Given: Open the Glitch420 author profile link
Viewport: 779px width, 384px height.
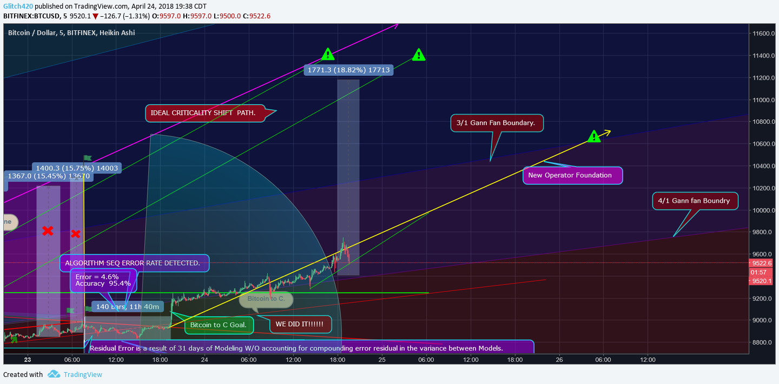Looking at the screenshot, I should pyautogui.click(x=18, y=6).
